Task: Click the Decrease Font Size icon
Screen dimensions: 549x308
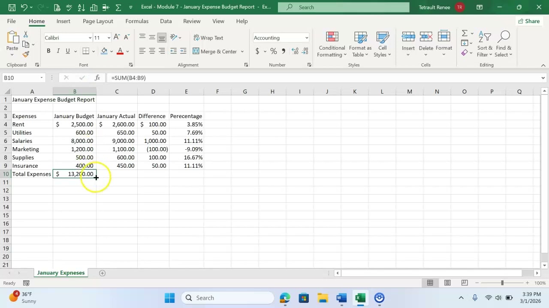Action: pos(126,38)
